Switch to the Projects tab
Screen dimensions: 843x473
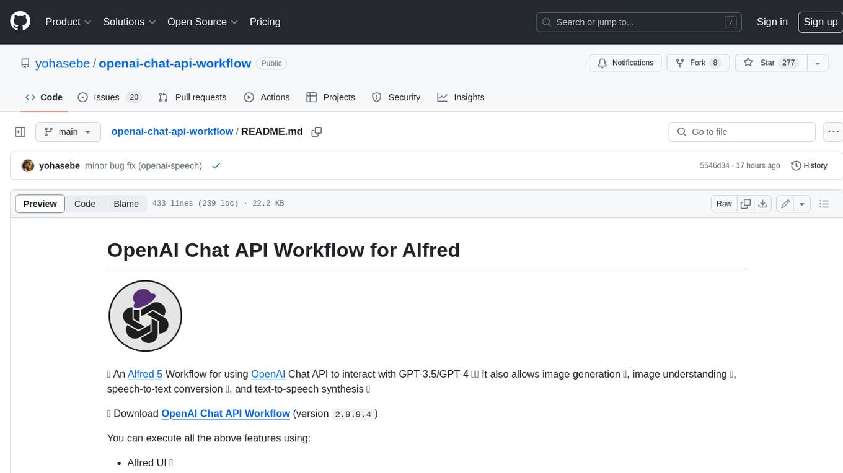[330, 97]
